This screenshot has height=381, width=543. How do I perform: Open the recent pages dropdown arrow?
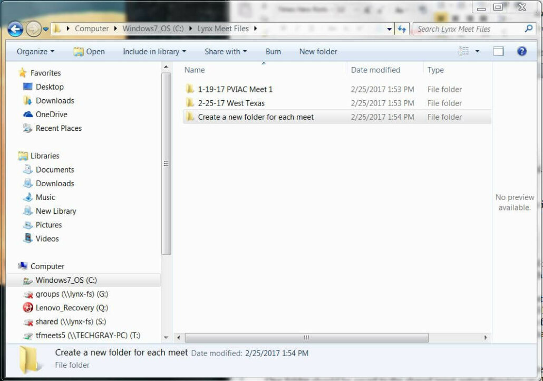46,29
